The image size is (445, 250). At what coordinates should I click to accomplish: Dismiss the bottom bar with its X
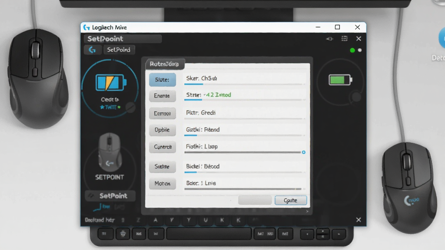pos(359,220)
